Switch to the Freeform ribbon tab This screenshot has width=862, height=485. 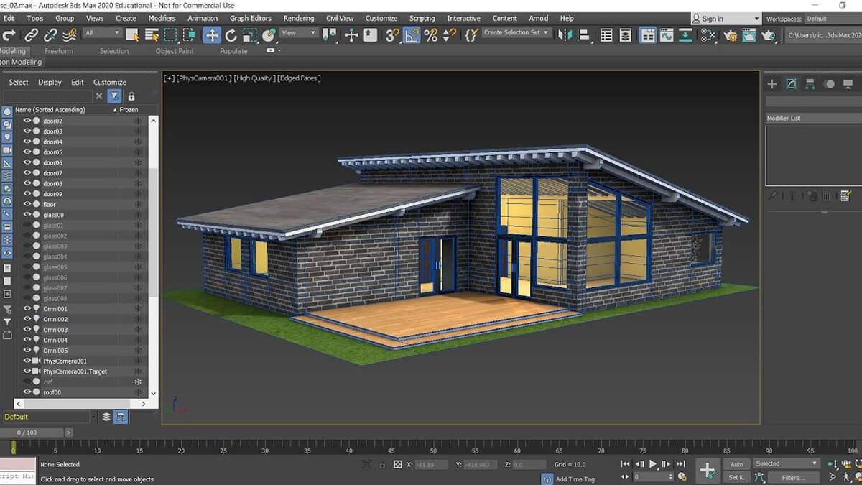coord(59,51)
